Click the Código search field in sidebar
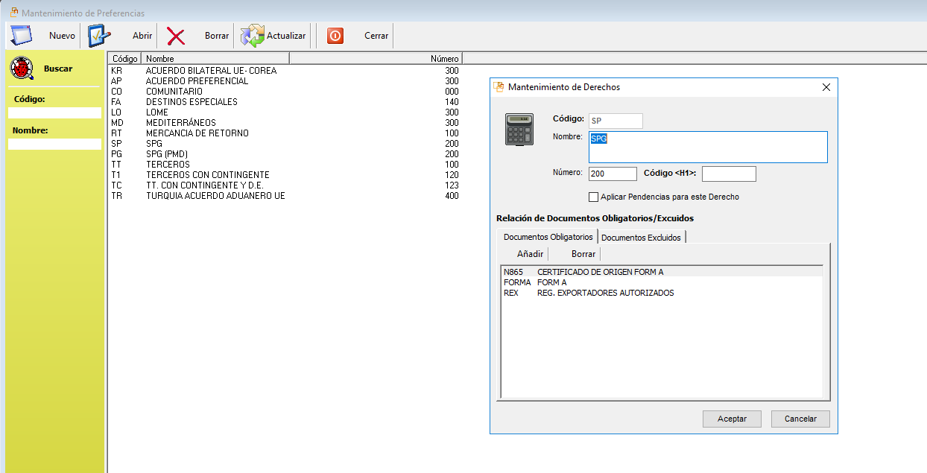This screenshot has height=473, width=927. (54, 113)
